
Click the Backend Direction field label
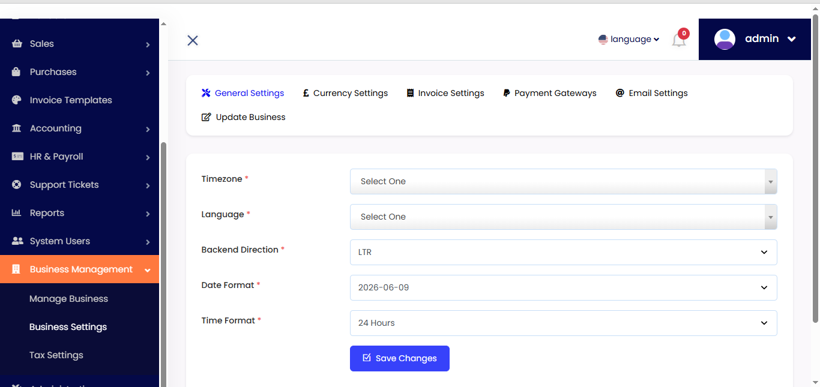[240, 250]
